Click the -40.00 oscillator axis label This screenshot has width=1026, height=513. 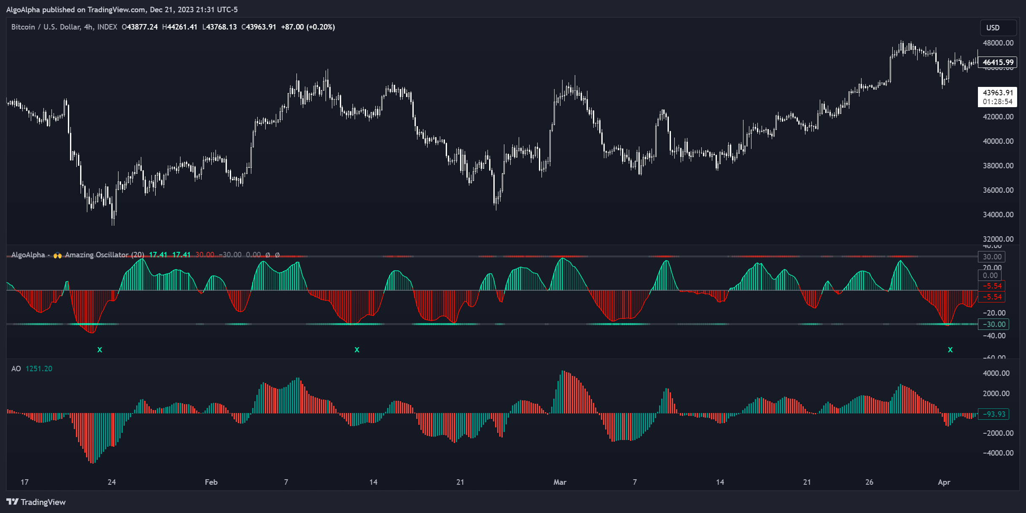(x=994, y=336)
